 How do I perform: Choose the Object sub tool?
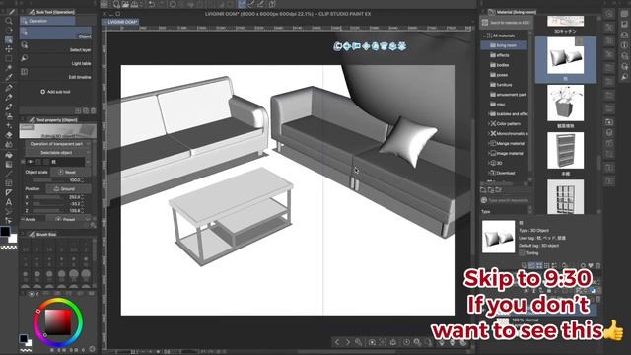[56, 34]
